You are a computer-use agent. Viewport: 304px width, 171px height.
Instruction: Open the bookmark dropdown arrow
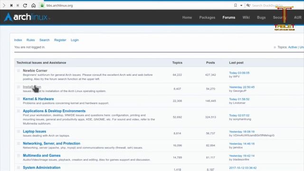tap(241, 5)
